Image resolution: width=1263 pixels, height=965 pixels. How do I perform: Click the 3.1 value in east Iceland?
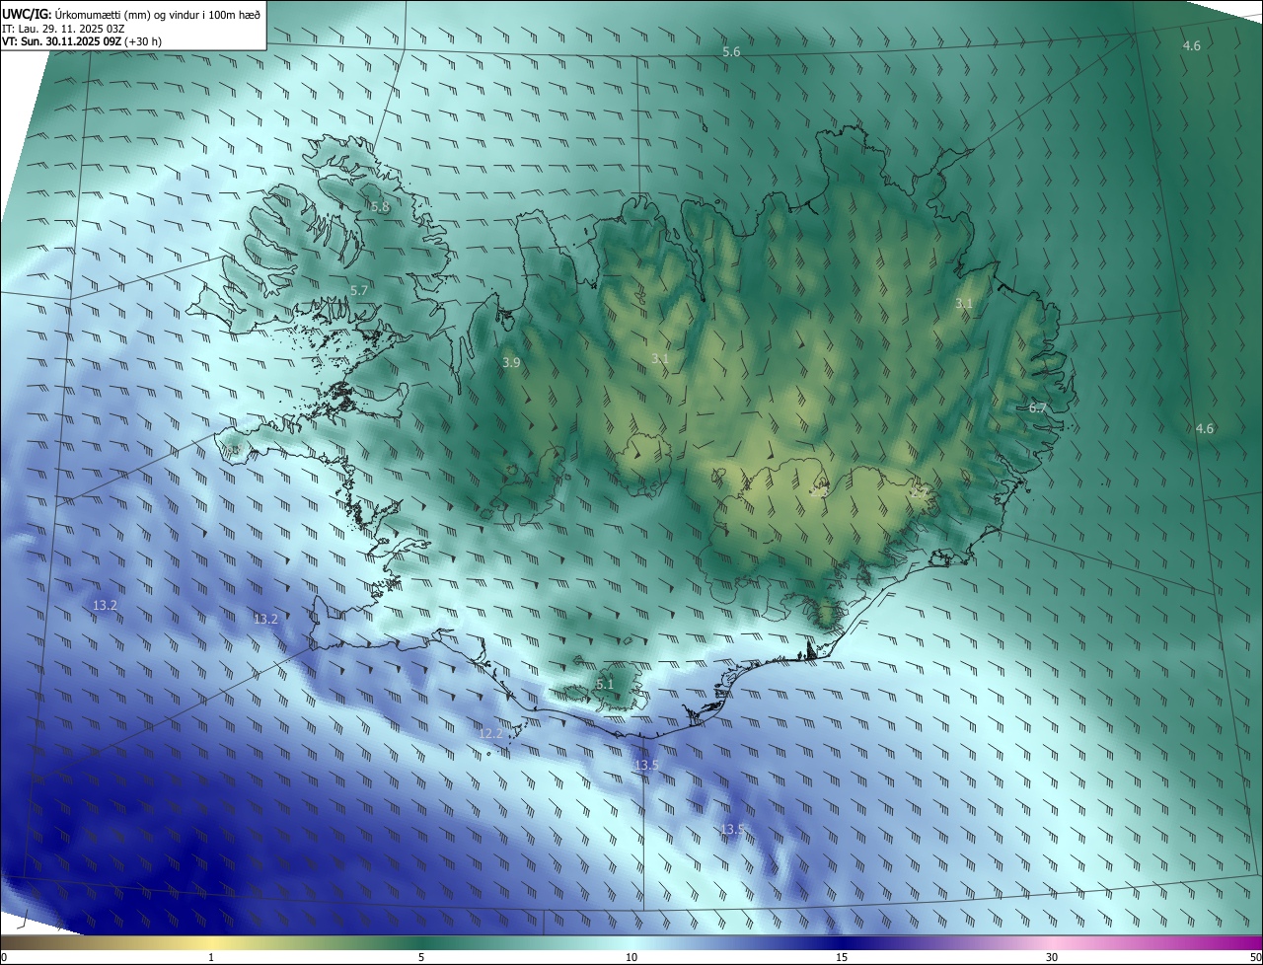pos(964,304)
